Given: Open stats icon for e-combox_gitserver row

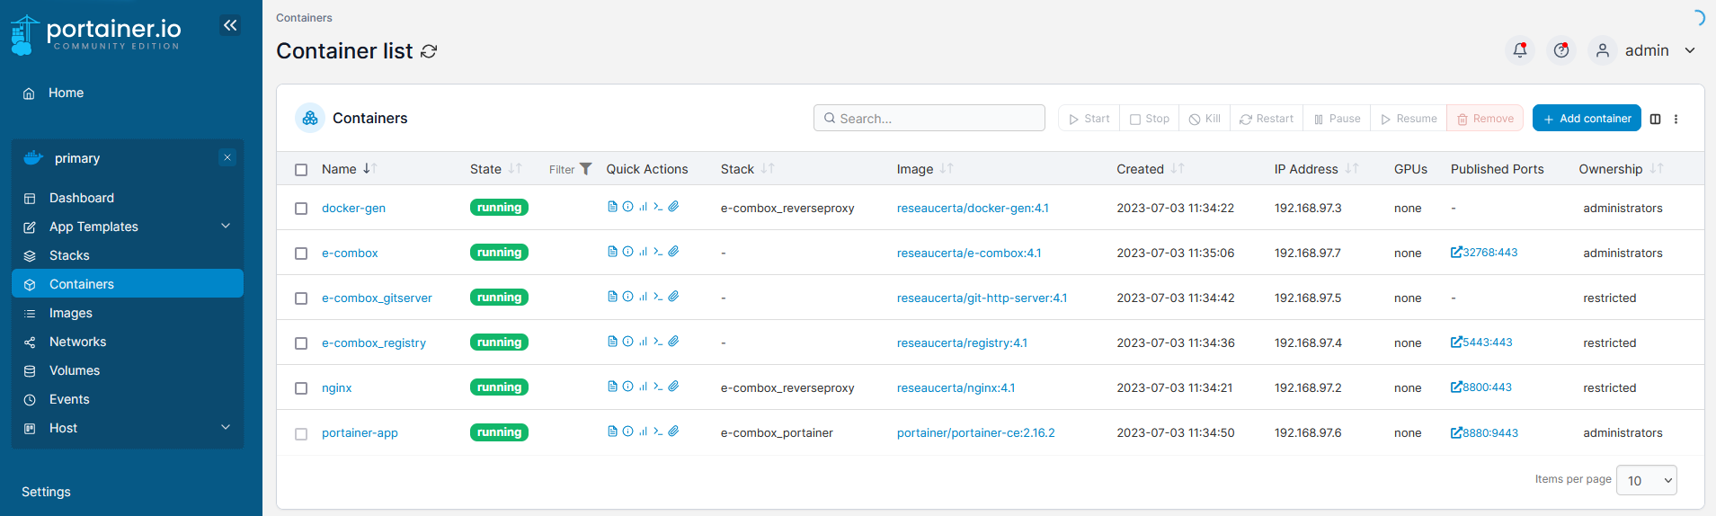Looking at the screenshot, I should (x=643, y=297).
